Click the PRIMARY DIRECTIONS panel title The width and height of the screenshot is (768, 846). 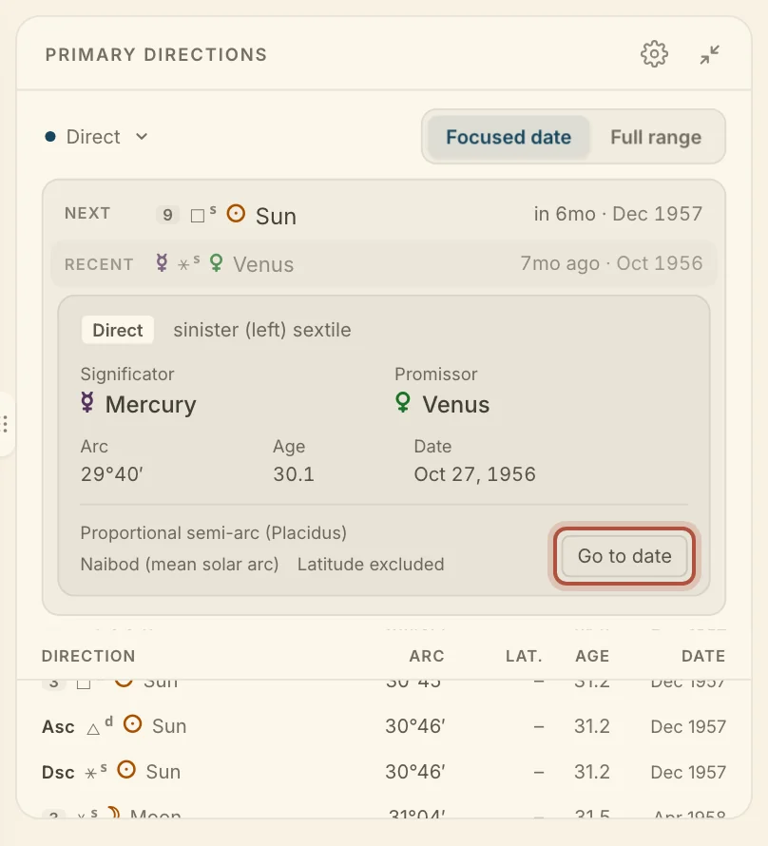click(157, 54)
